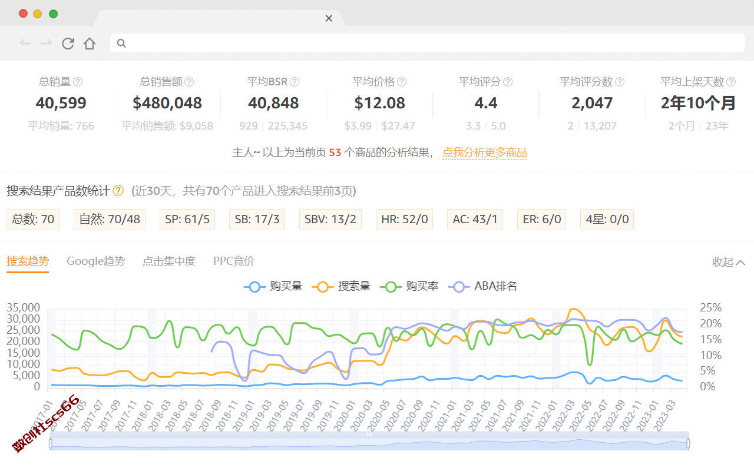
Task: Click the 25% label on the right axis
Action: (710, 308)
